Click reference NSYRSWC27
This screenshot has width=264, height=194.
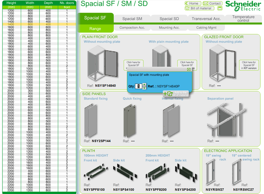[x=243, y=190]
